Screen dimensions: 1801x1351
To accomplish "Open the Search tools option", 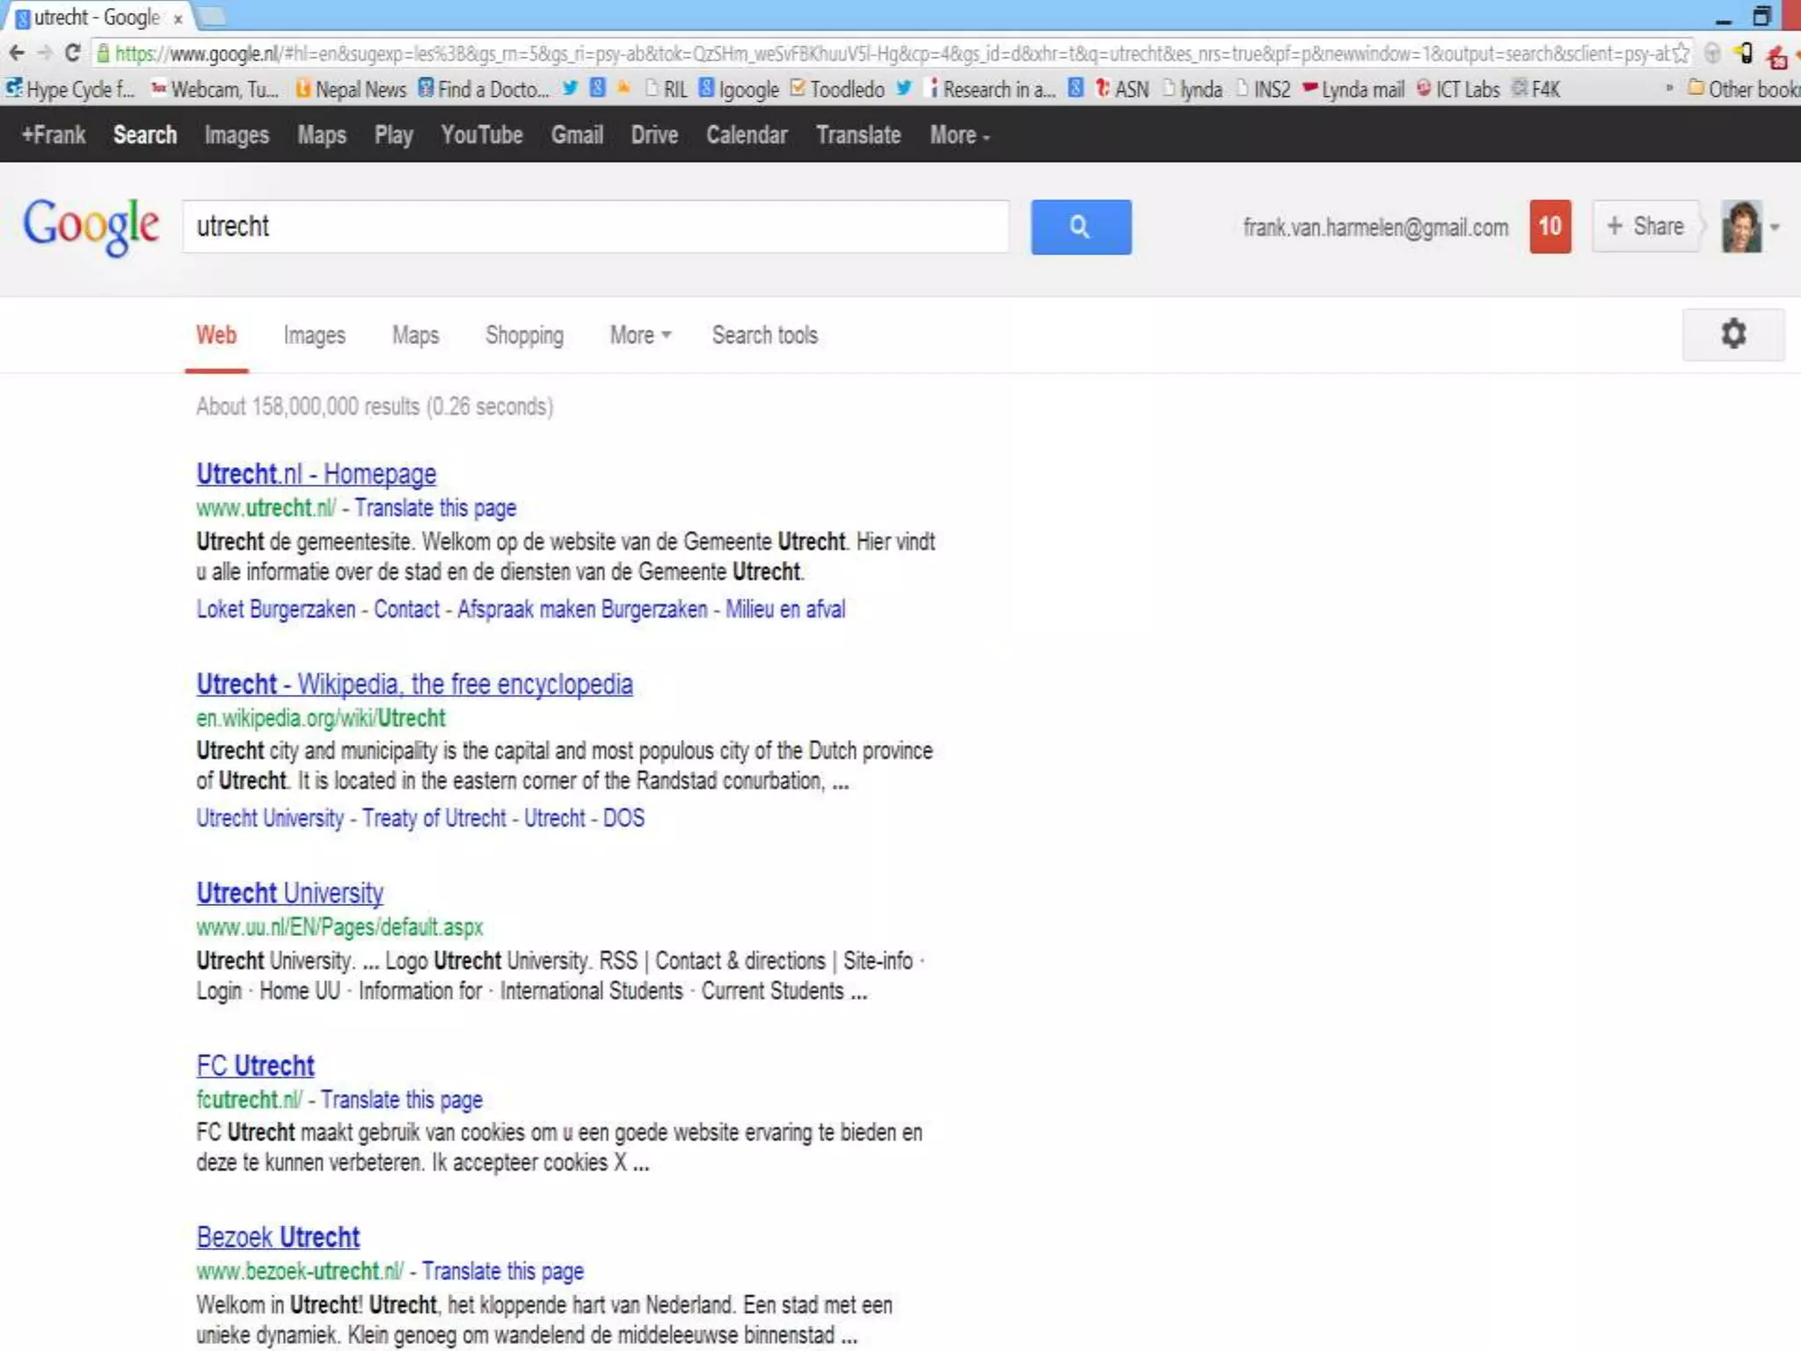I will coord(764,335).
